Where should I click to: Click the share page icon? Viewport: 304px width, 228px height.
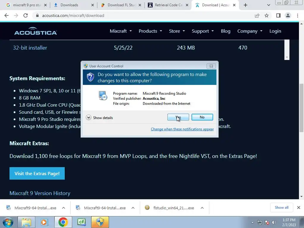[257, 15]
